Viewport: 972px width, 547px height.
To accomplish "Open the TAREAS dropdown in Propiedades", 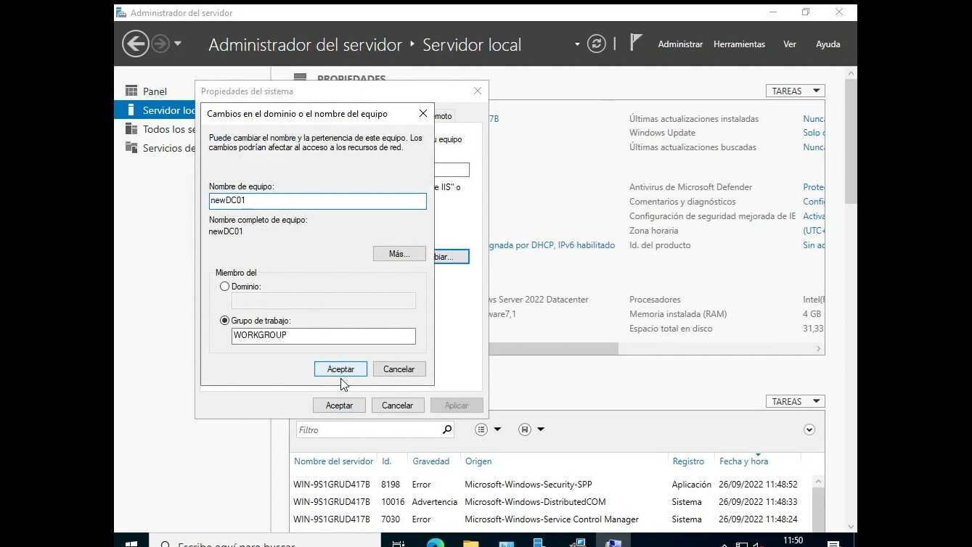I will 795,91.
